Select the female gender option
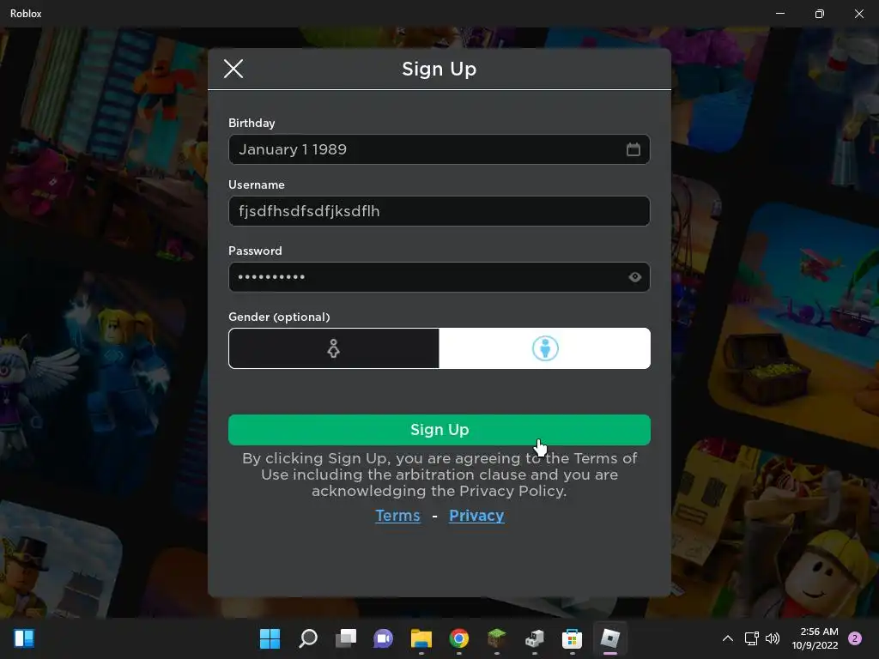The width and height of the screenshot is (879, 659). point(334,348)
